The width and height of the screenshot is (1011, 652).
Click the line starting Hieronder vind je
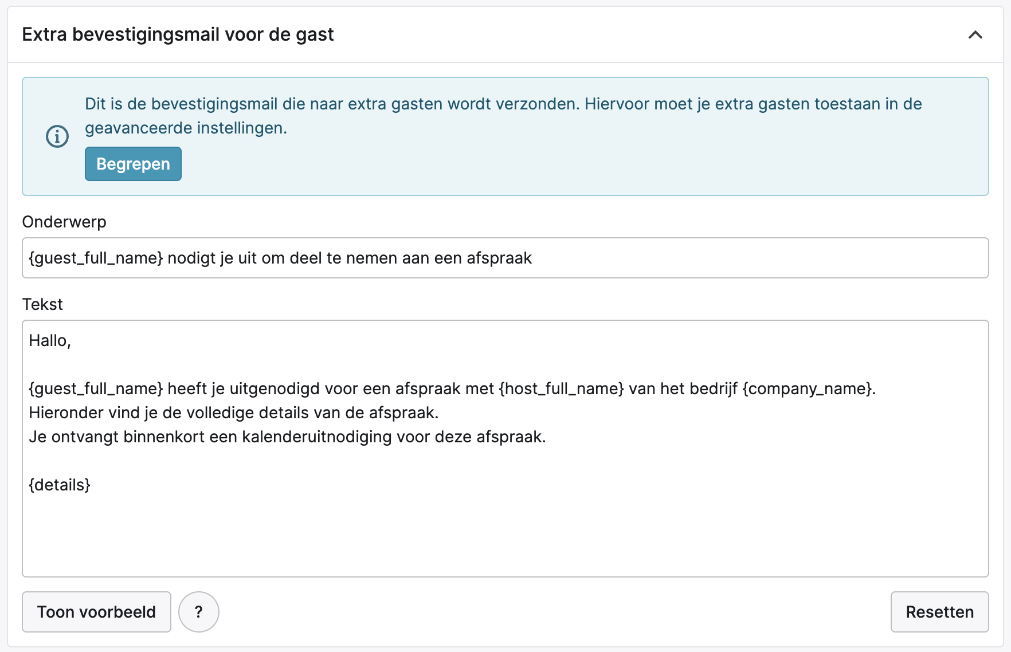(x=233, y=413)
